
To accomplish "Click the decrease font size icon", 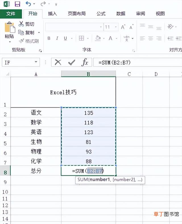I will point(131,27).
